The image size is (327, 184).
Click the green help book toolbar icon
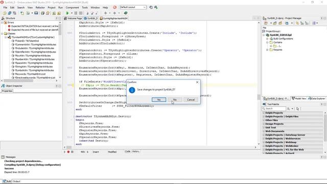[126, 13]
